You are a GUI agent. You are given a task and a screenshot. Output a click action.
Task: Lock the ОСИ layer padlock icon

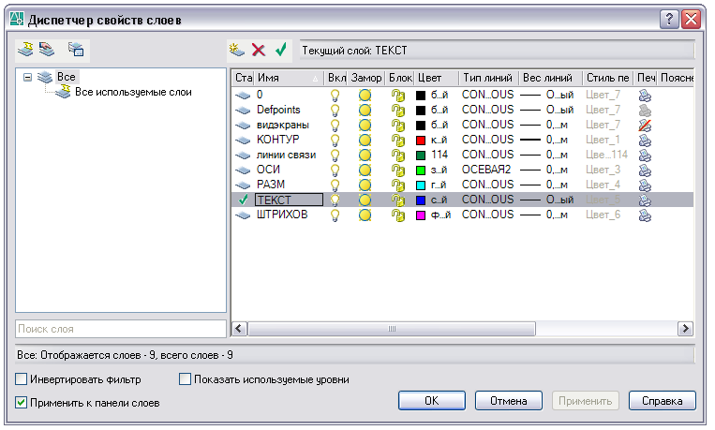click(x=398, y=171)
